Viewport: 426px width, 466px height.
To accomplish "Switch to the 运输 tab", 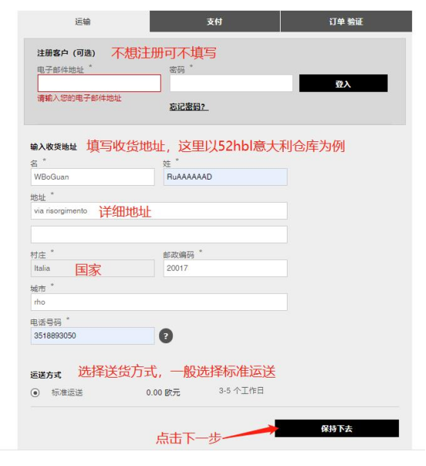I will (x=83, y=21).
